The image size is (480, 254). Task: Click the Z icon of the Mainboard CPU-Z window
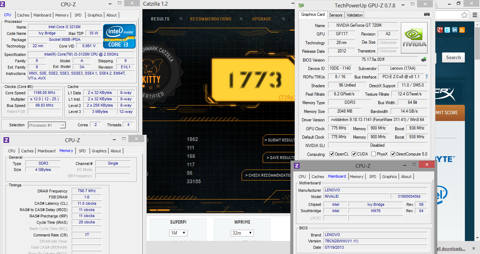click(297, 166)
